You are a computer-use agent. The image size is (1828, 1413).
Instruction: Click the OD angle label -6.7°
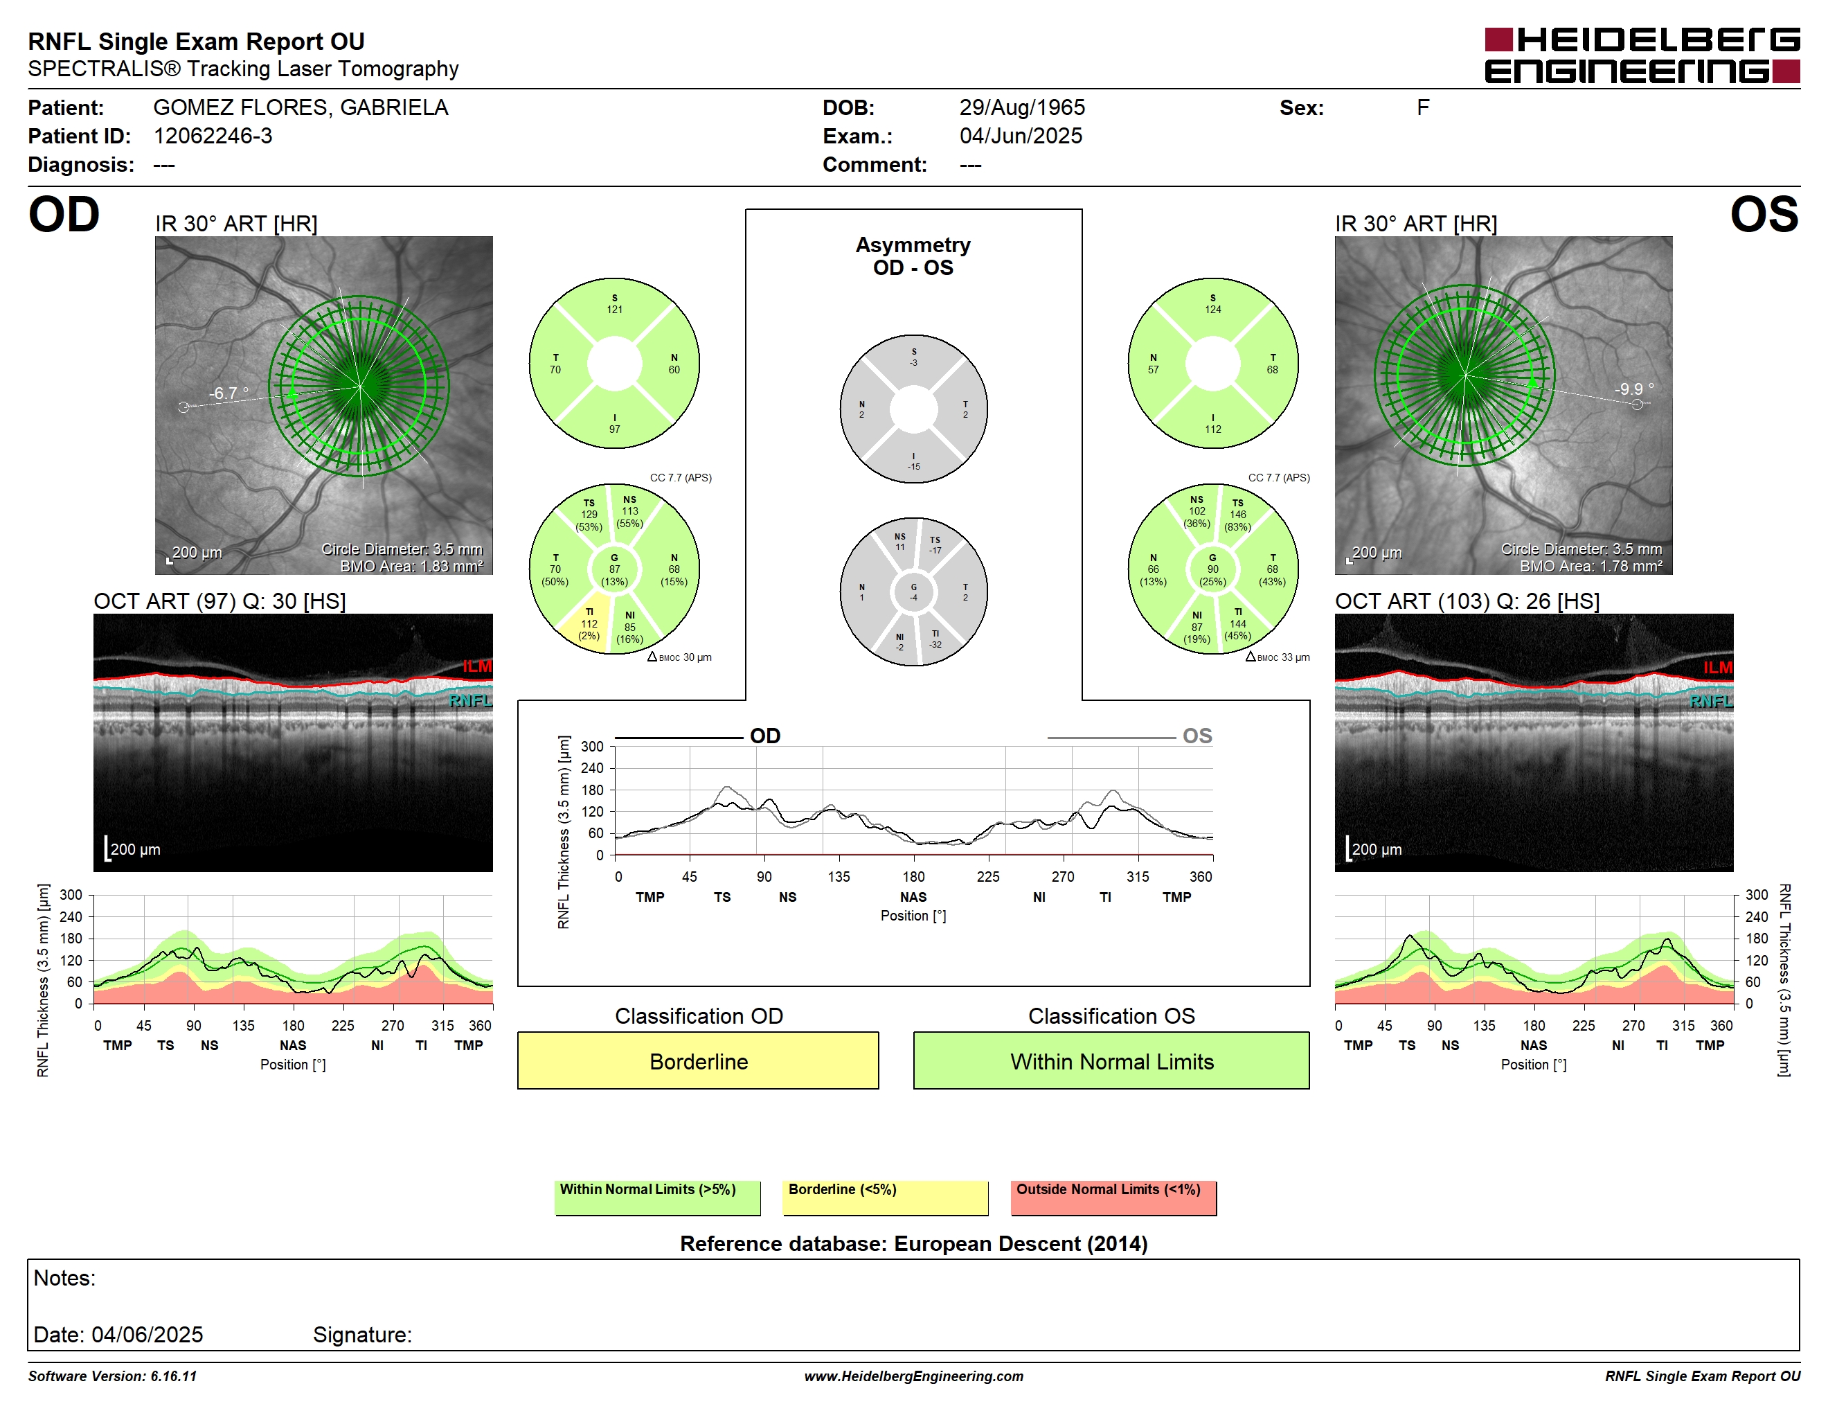(228, 393)
